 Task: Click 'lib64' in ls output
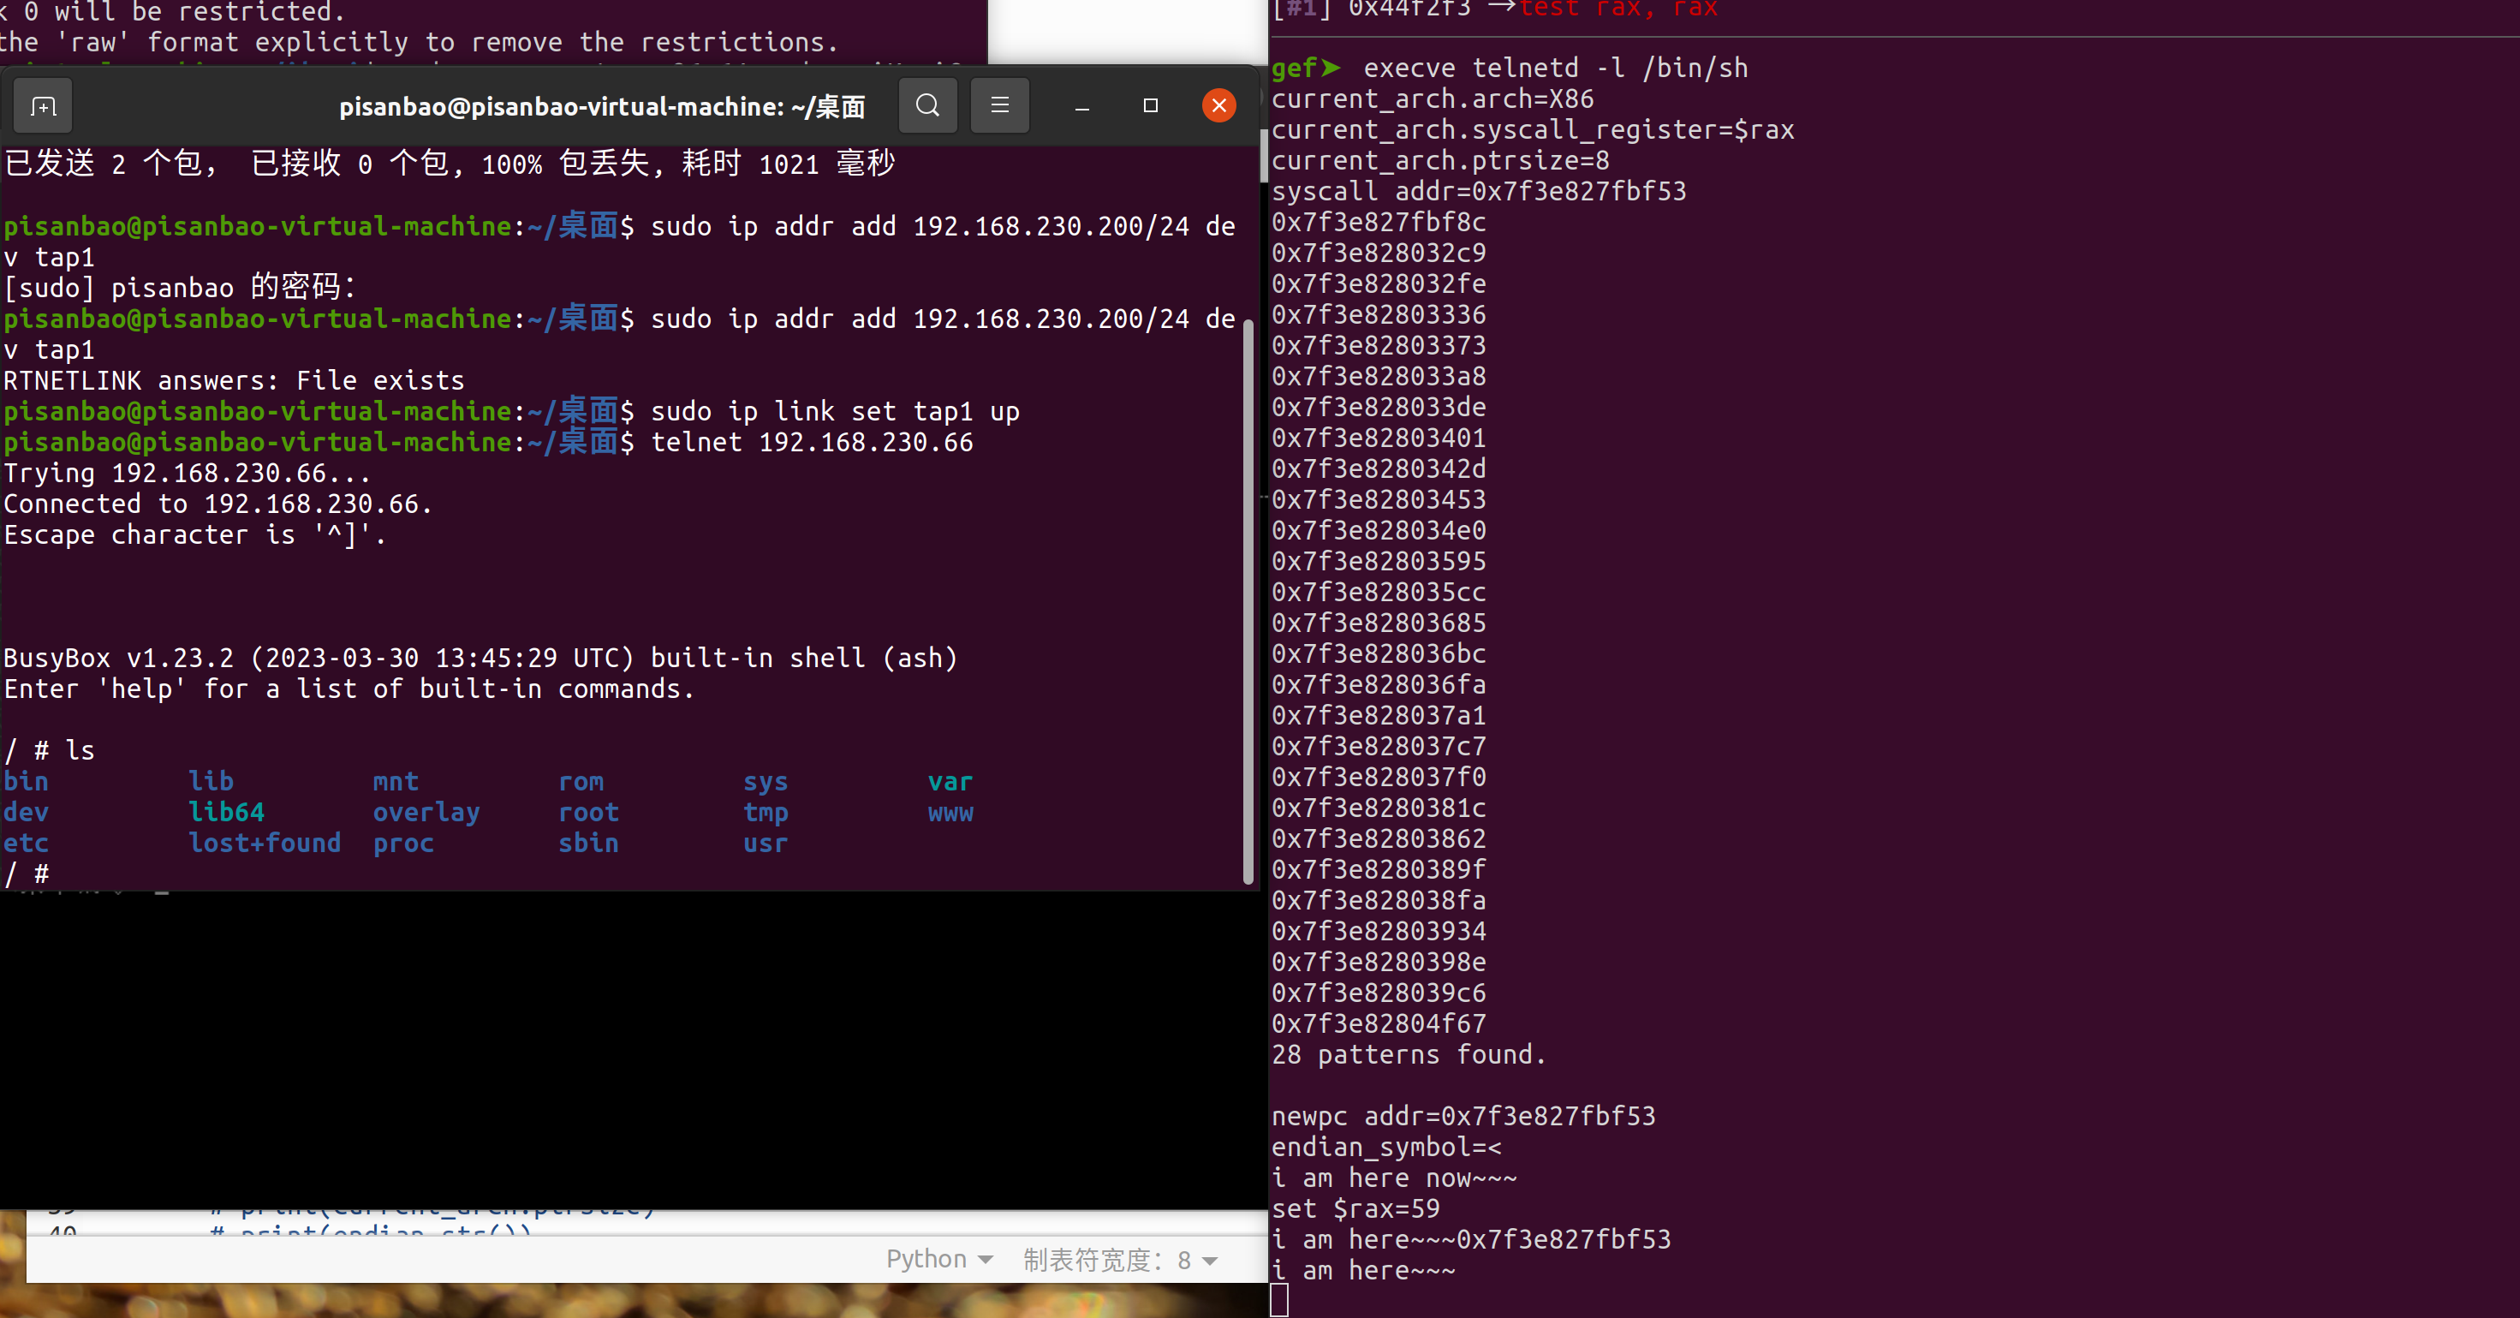226,812
